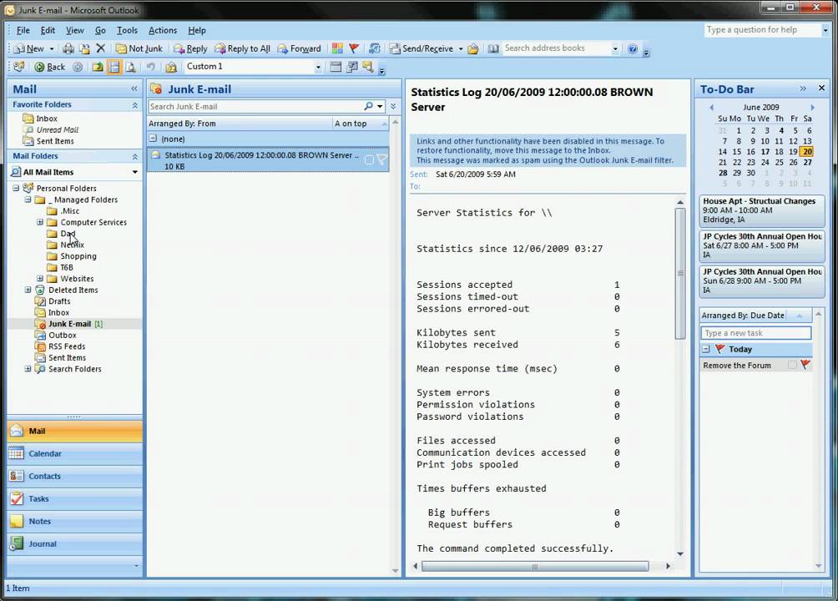Open the New item dropdown arrow
Viewport: 838px width, 601px height.
[x=52, y=48]
